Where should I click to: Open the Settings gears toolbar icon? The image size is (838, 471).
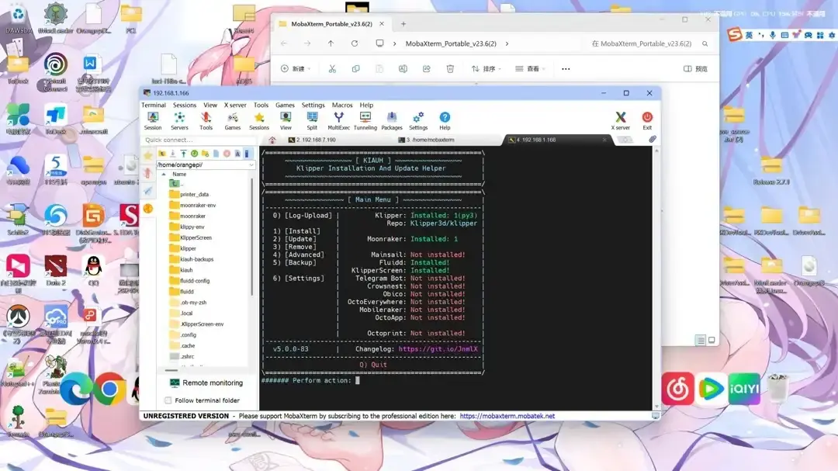418,121
